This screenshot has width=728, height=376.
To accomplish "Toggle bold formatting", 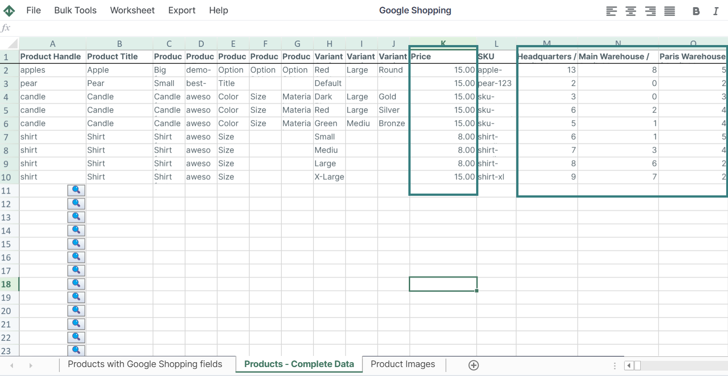I will (696, 11).
